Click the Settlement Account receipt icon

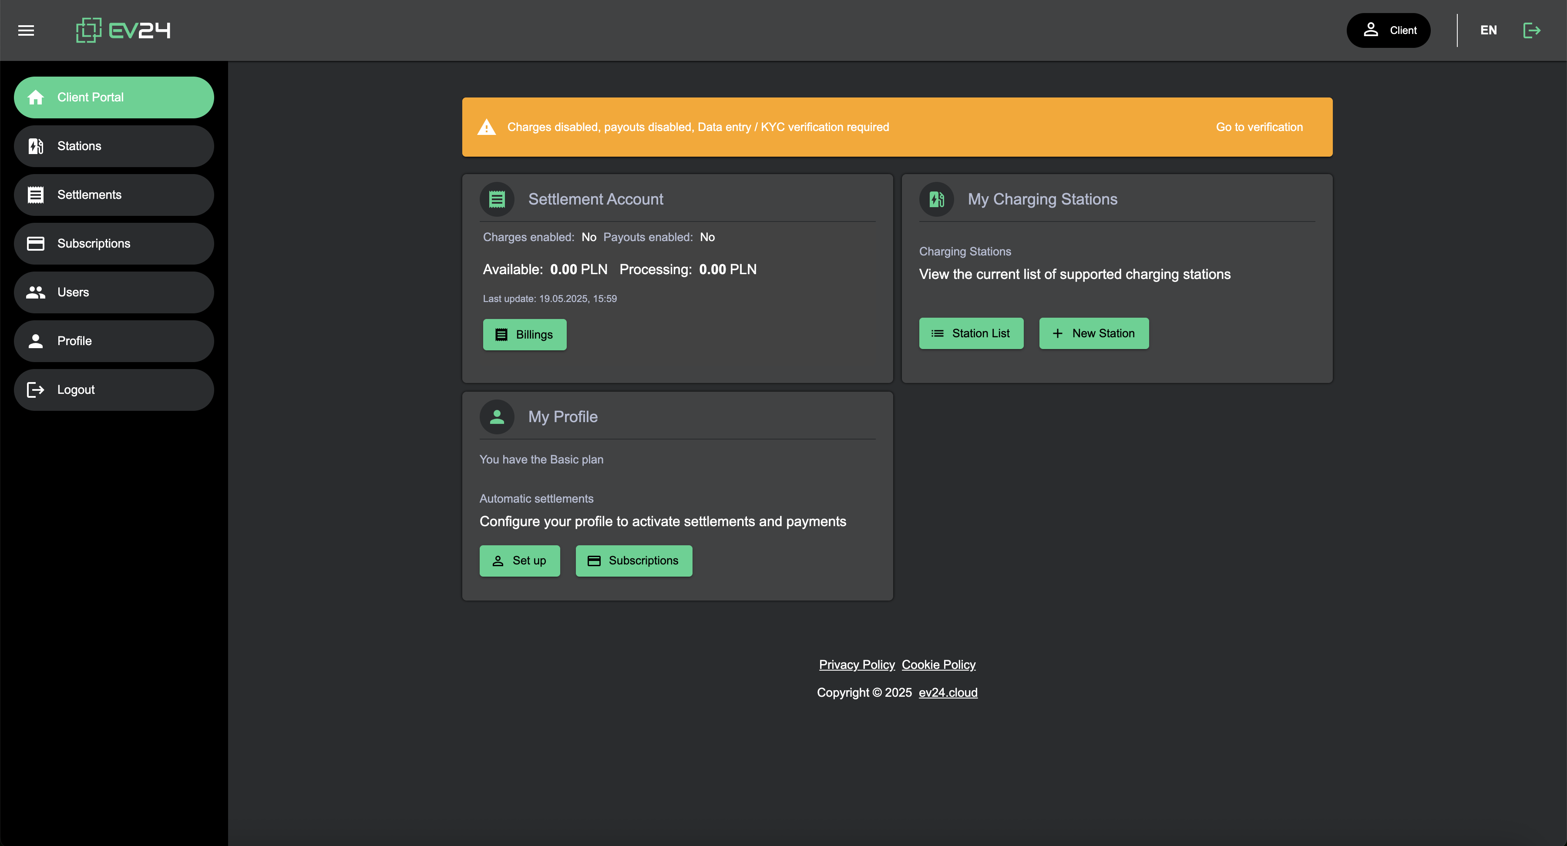coord(497,199)
